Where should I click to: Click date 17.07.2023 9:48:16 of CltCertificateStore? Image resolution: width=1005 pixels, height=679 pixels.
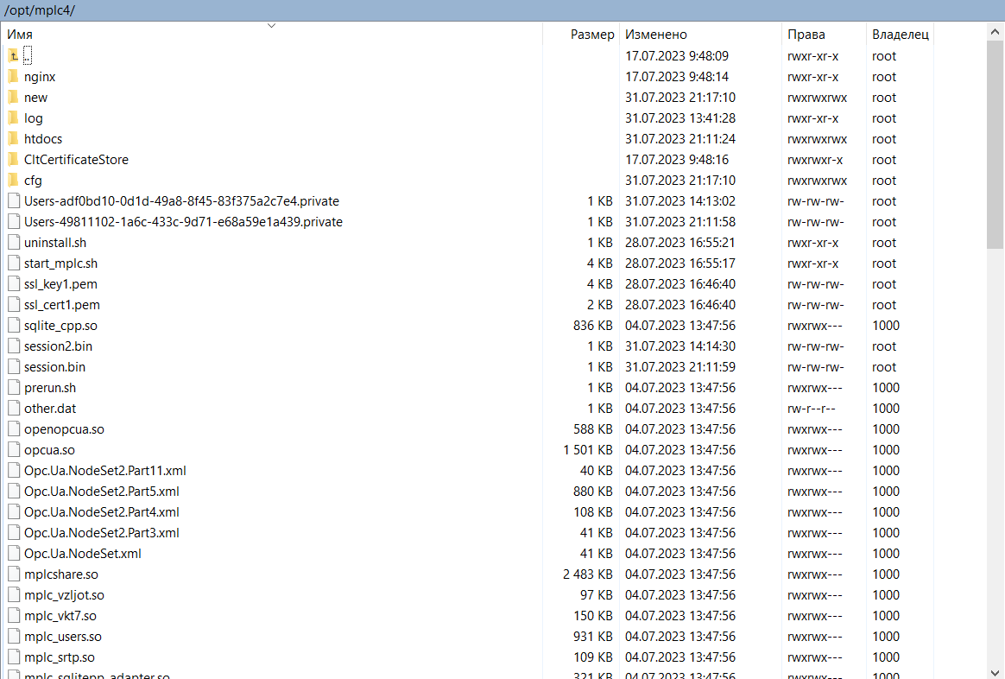[677, 160]
